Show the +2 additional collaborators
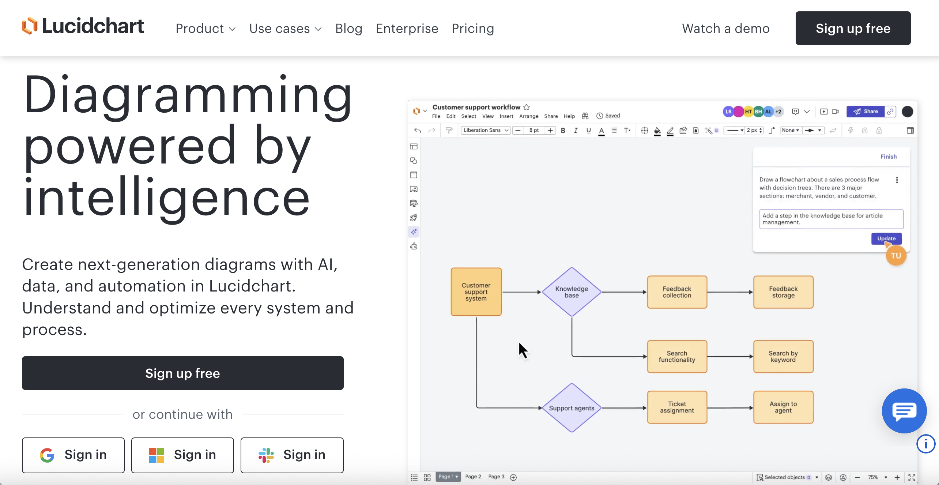 pos(778,112)
